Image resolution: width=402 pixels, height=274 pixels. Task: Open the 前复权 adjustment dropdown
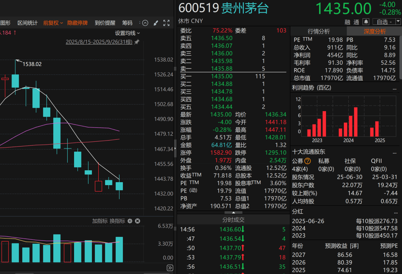pyautogui.click(x=52, y=23)
